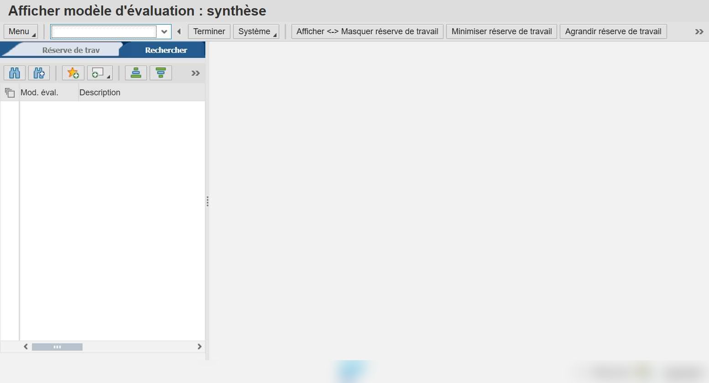Click the back triangle arrow beside Terminer
The image size is (709, 383).
coord(179,31)
